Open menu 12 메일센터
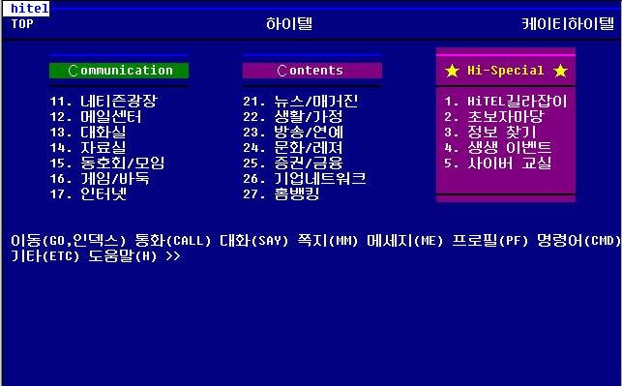 point(96,117)
